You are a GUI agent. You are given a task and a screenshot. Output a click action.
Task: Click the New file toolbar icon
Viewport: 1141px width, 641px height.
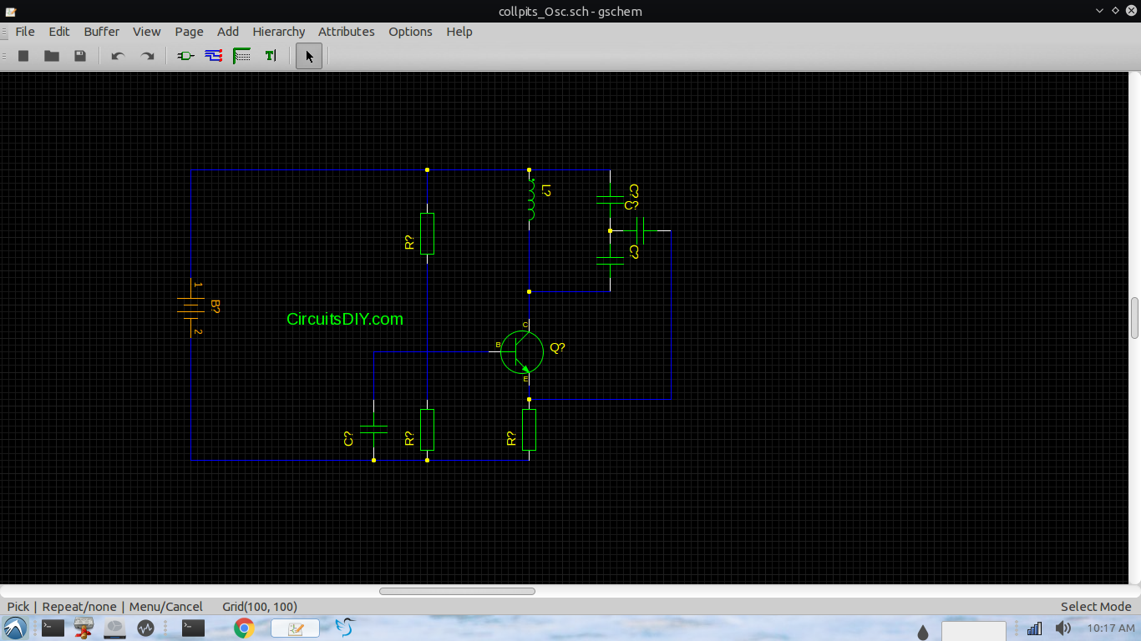click(x=23, y=56)
